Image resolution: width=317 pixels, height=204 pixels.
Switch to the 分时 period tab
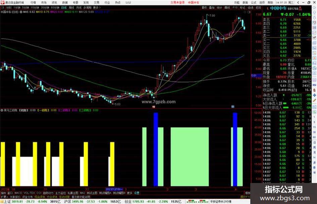(9, 7)
